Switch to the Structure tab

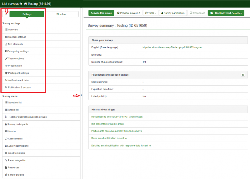click(61, 14)
